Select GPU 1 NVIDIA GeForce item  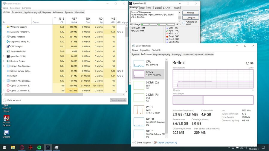point(148,134)
